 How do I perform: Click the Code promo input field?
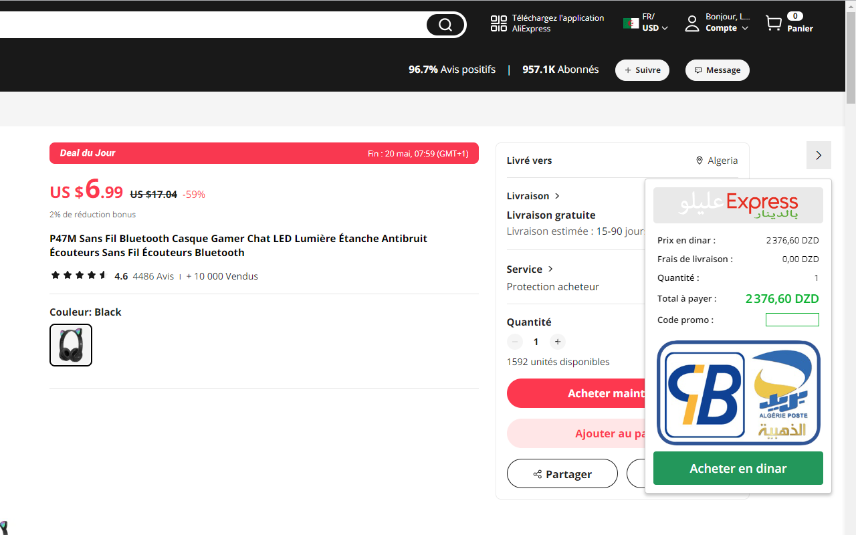pyautogui.click(x=792, y=320)
